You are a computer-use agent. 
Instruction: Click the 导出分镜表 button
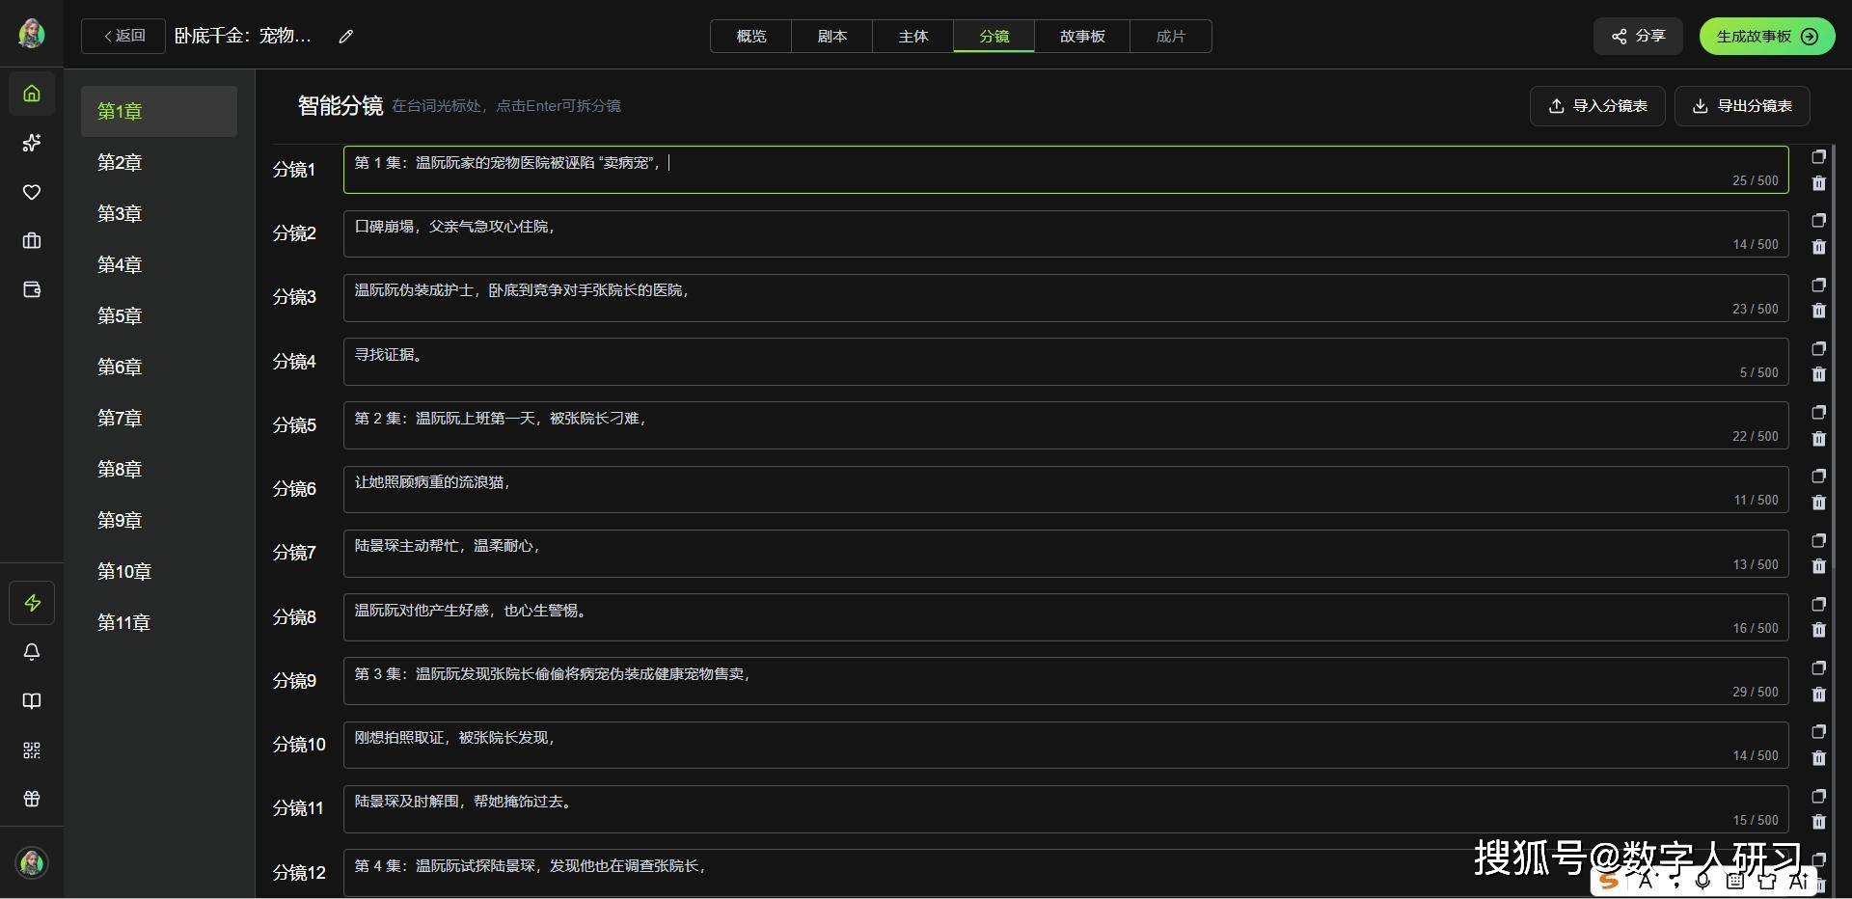(1741, 106)
